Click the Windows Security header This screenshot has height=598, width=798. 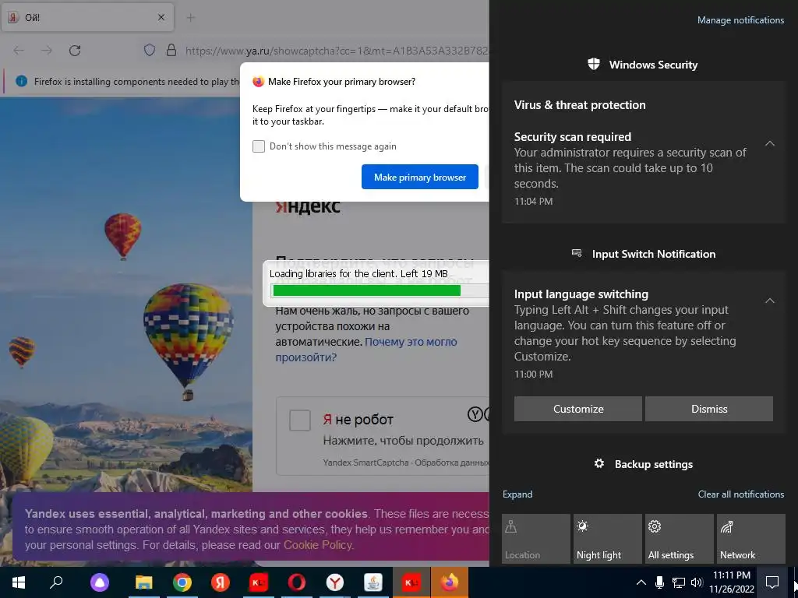pos(643,65)
